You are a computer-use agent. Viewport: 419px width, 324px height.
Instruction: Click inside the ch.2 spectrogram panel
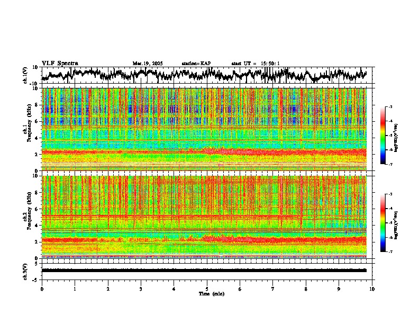(x=204, y=217)
